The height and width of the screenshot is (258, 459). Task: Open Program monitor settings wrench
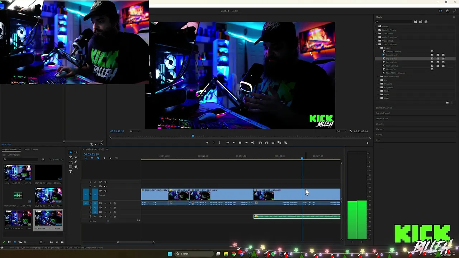point(351,131)
